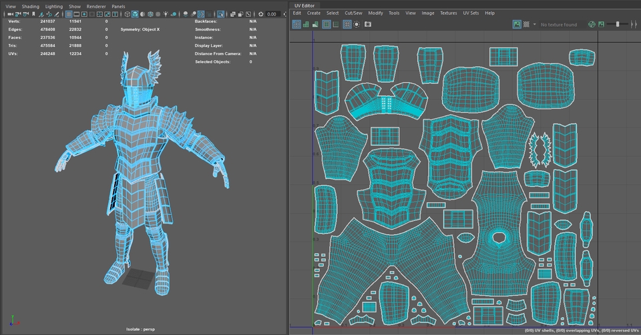This screenshot has width=641, height=335.
Task: Open the UV Editor Image menu
Action: [427, 13]
